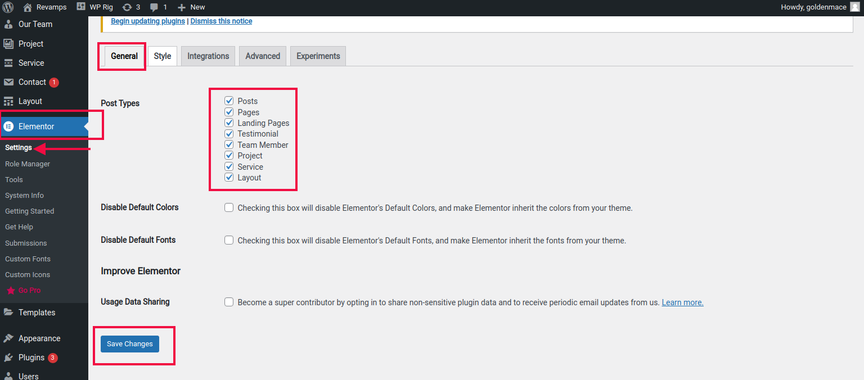Click the Appearance brush icon

tap(8, 338)
